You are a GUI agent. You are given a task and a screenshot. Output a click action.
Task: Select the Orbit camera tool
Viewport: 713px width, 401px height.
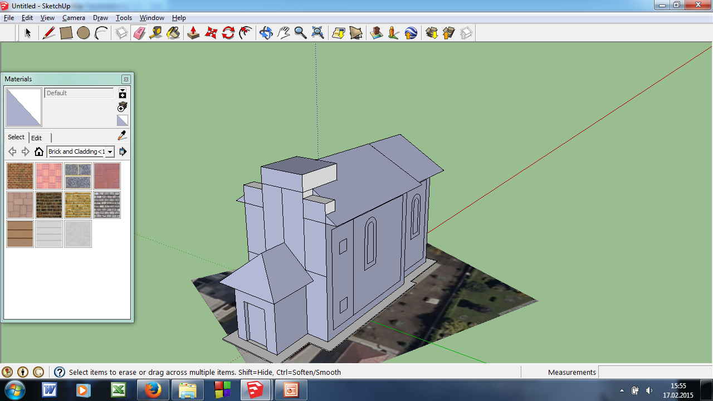tap(266, 33)
